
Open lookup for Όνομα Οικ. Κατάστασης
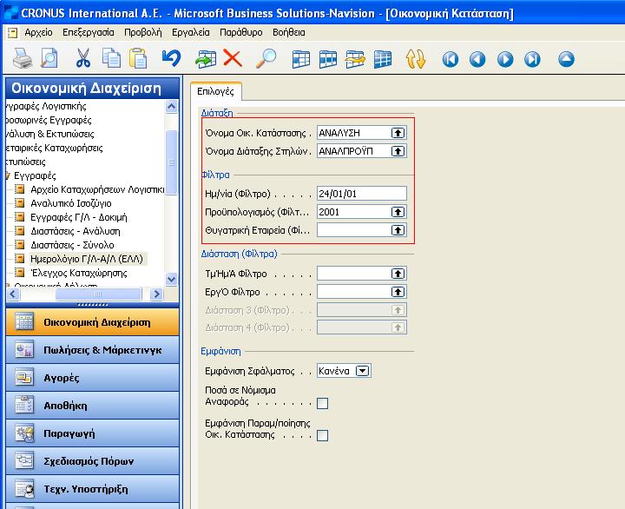398,133
